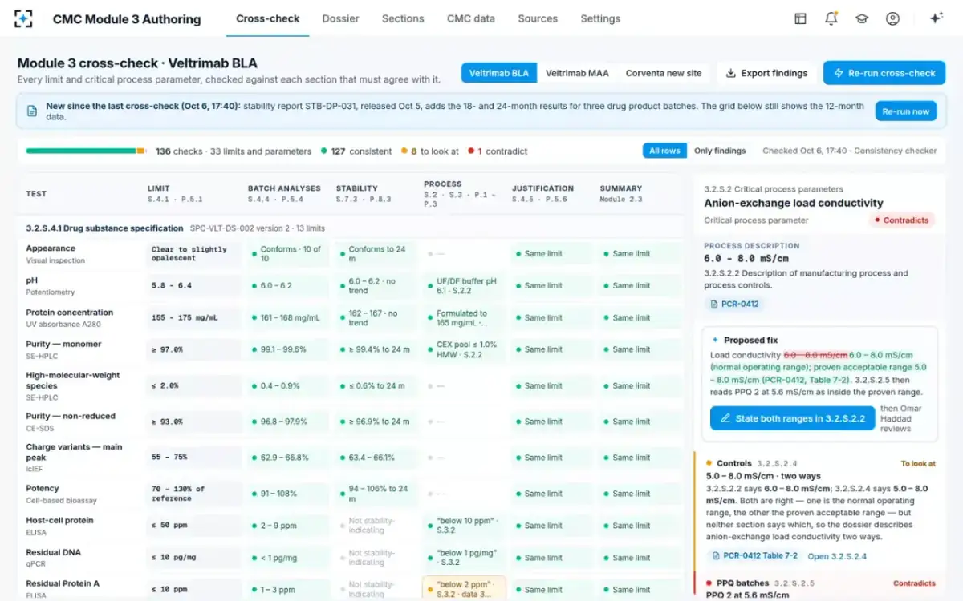Click the JUSTIFICATION column header

tap(543, 188)
